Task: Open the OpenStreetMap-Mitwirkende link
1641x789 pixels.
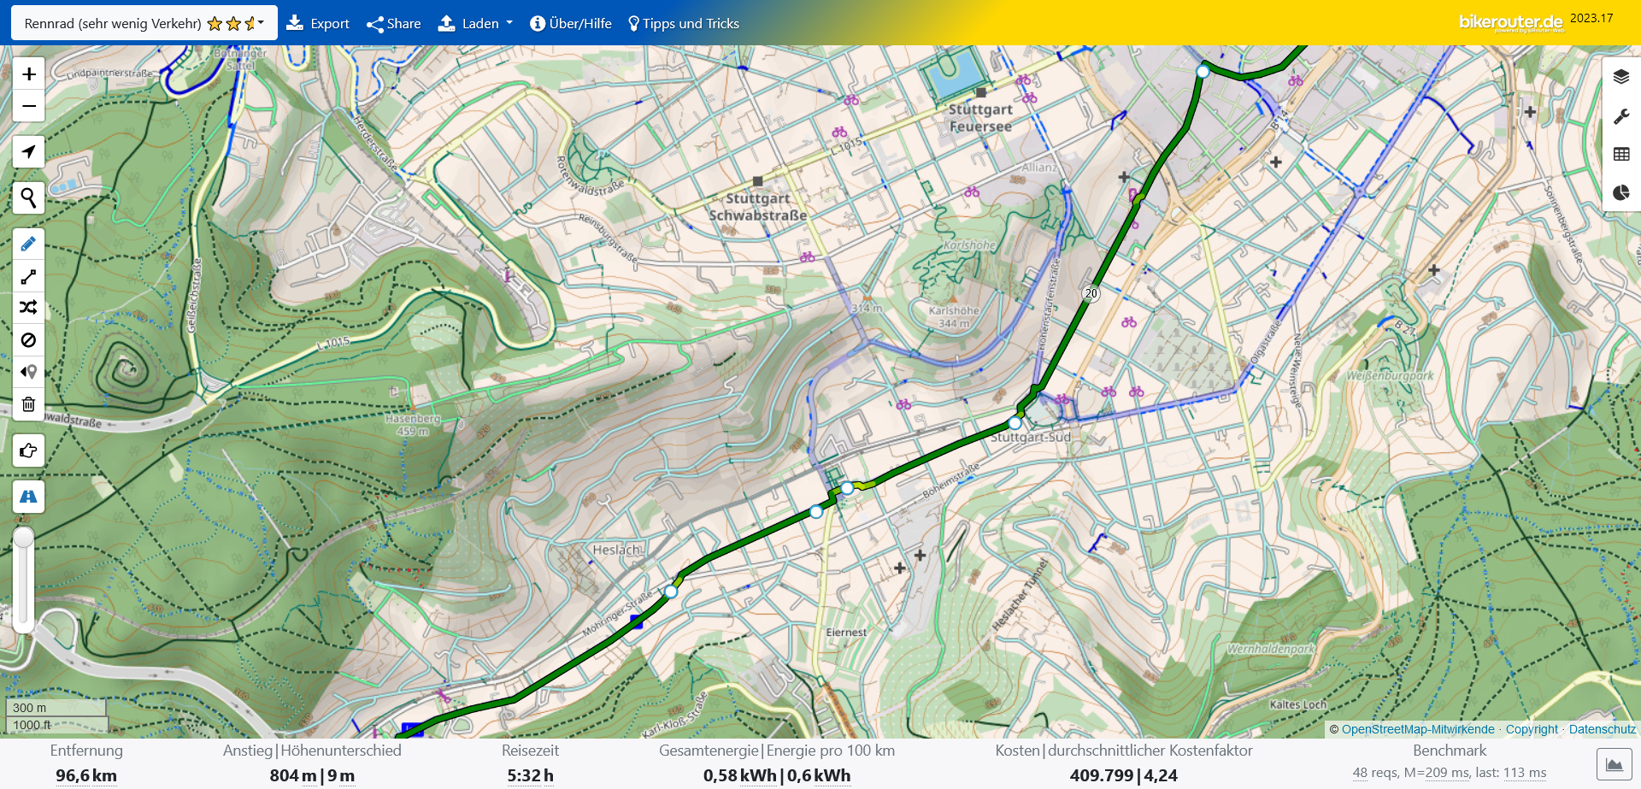Action: tap(1418, 729)
